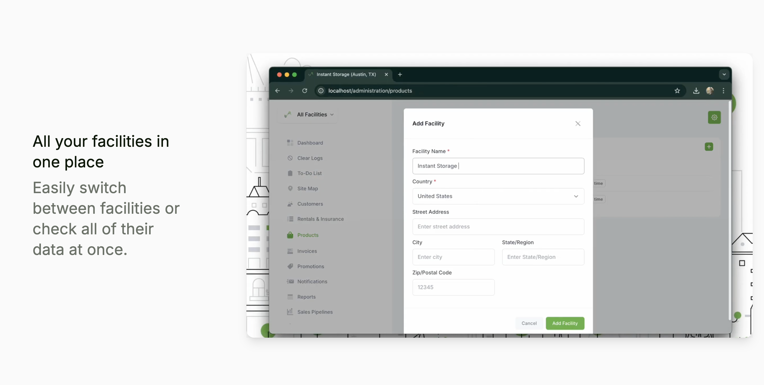Select Products in the sidebar

click(x=308, y=235)
